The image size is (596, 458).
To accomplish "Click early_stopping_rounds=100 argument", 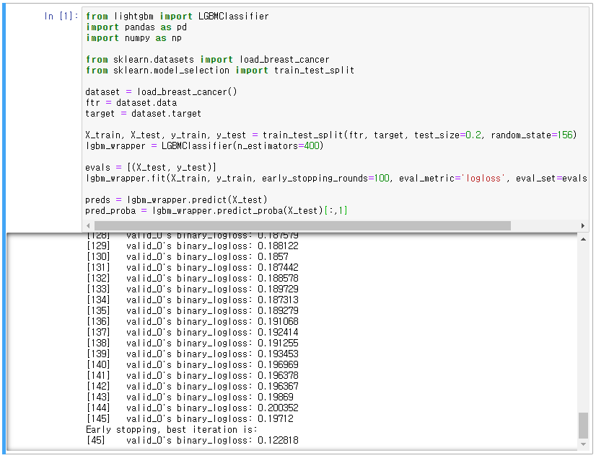I will 325,179.
